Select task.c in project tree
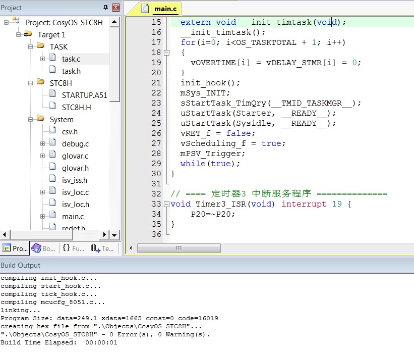 click(71, 59)
